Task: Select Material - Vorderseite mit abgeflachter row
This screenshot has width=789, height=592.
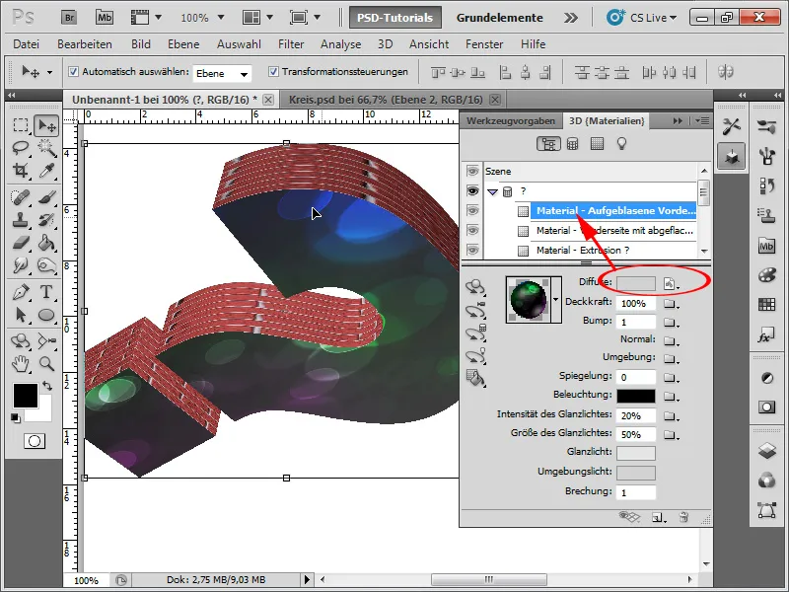Action: click(x=614, y=231)
